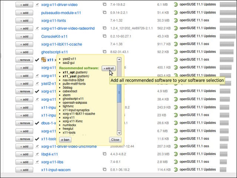Click repository icon in the 51.4 KB row
The width and height of the screenshot is (237, 178).
pos(176,12)
